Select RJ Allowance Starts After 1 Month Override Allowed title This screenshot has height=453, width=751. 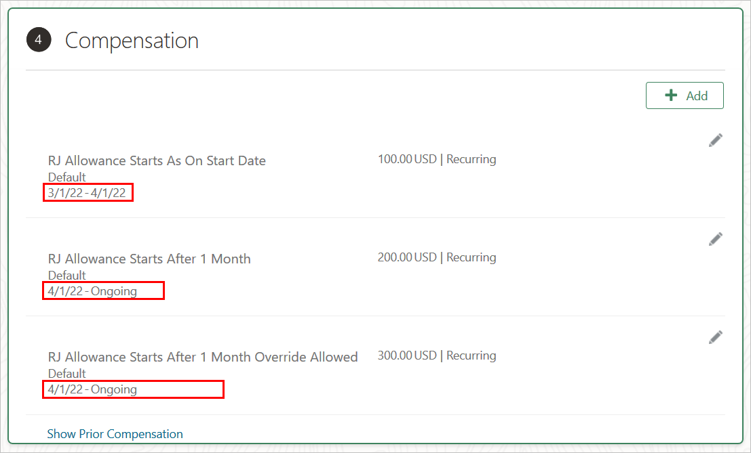[x=203, y=357]
